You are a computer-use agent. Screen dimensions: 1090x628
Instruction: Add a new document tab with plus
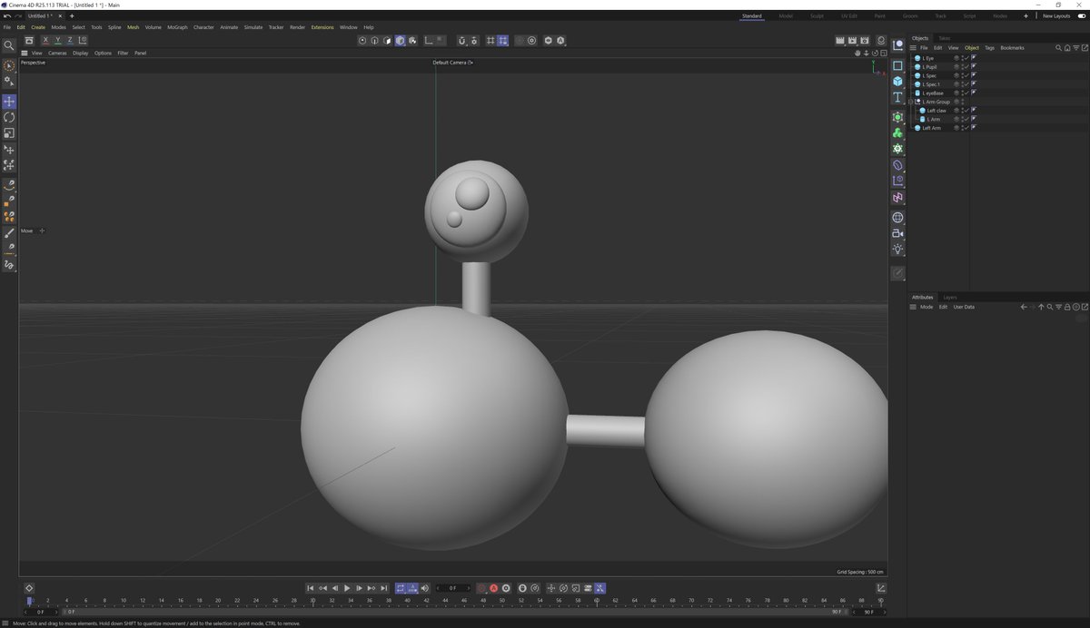tap(72, 15)
